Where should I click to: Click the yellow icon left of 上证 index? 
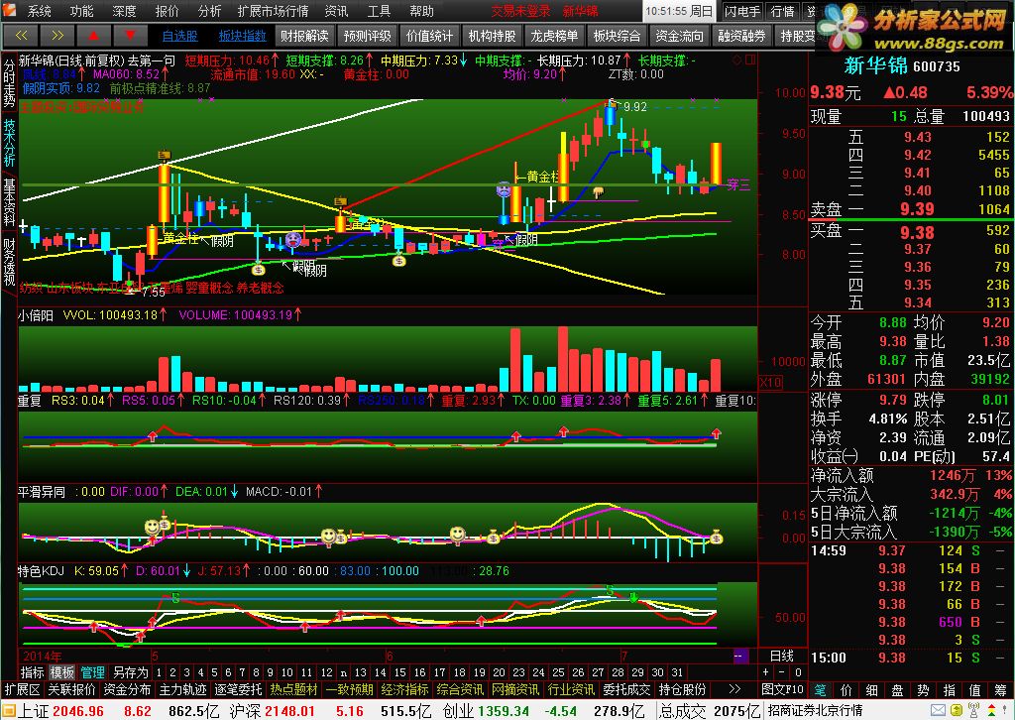point(8,711)
